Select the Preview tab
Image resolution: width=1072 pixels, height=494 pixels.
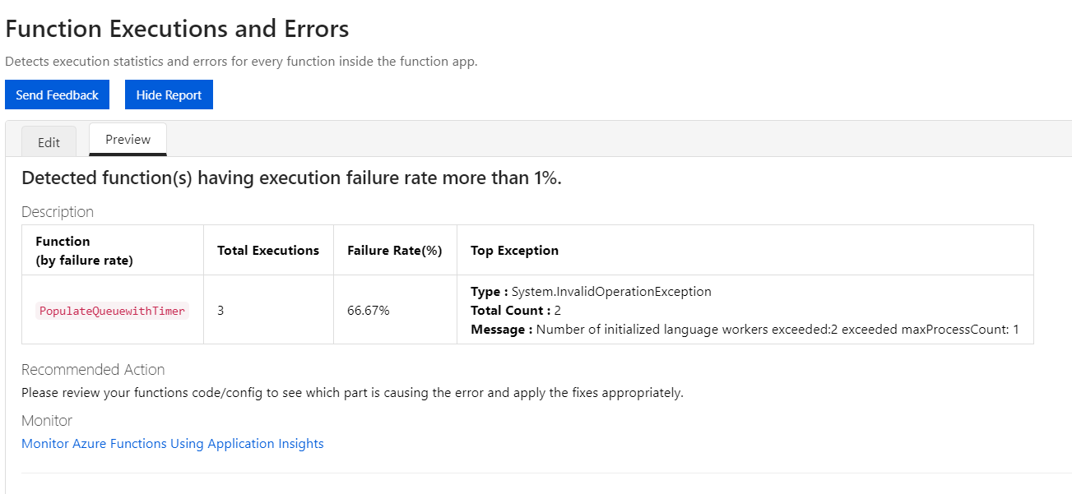pyautogui.click(x=128, y=139)
